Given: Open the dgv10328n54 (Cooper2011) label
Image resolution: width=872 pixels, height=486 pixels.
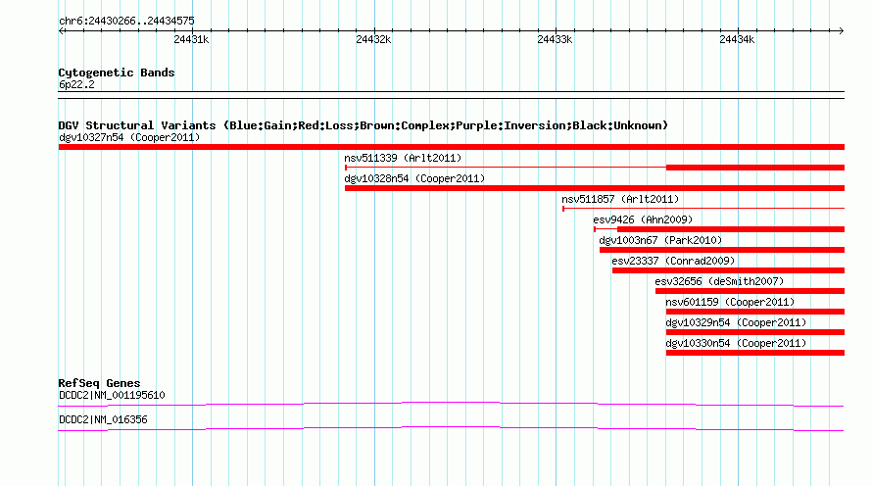Looking at the screenshot, I should (x=414, y=178).
